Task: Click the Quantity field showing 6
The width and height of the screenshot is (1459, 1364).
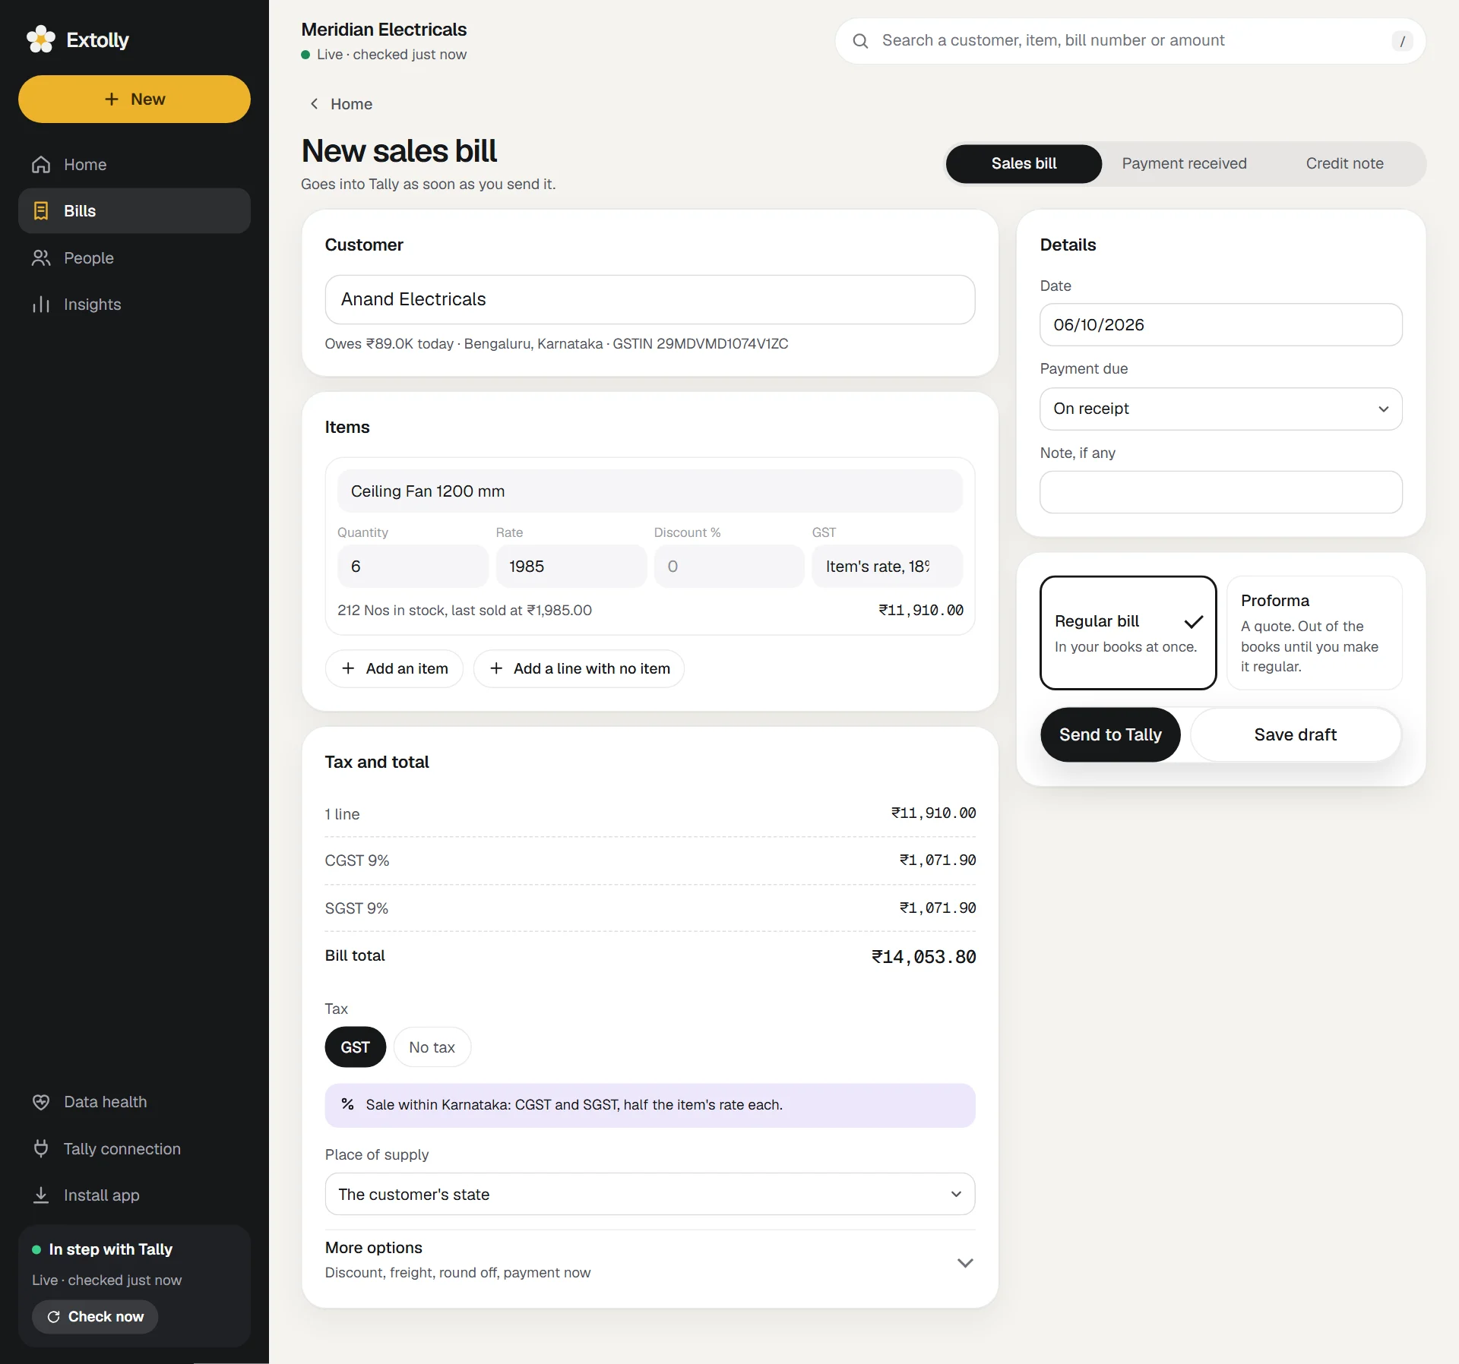Action: (413, 567)
